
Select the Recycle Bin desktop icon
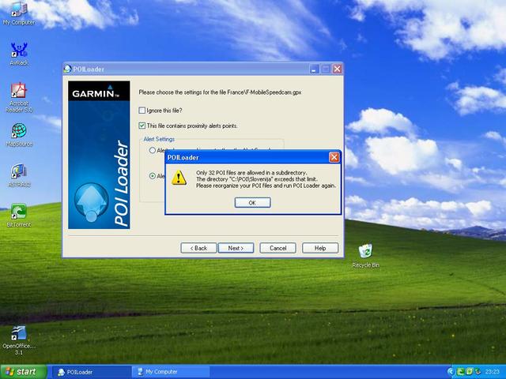pos(365,256)
